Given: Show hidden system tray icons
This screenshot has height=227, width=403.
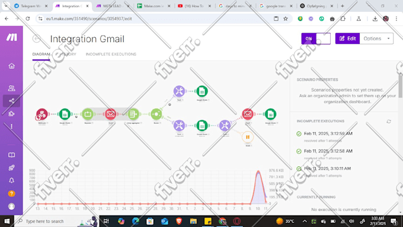Looking at the screenshot, I should tap(305, 221).
